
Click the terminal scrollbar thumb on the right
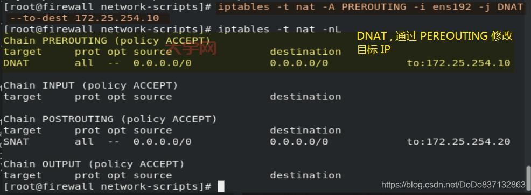point(528,175)
